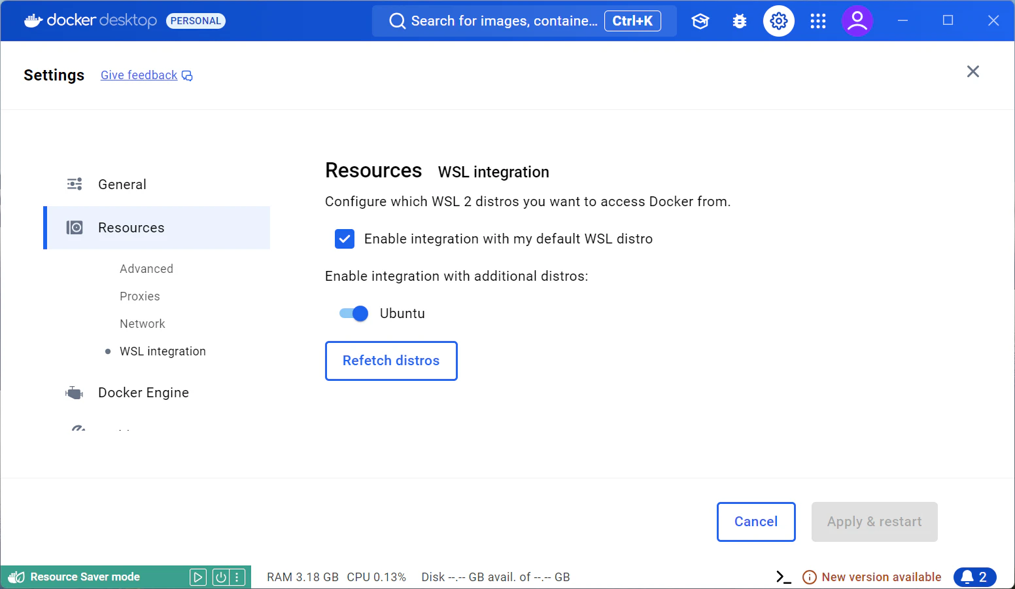The width and height of the screenshot is (1015, 589).
Task: Click the Resources sidebar icon
Action: click(x=75, y=228)
